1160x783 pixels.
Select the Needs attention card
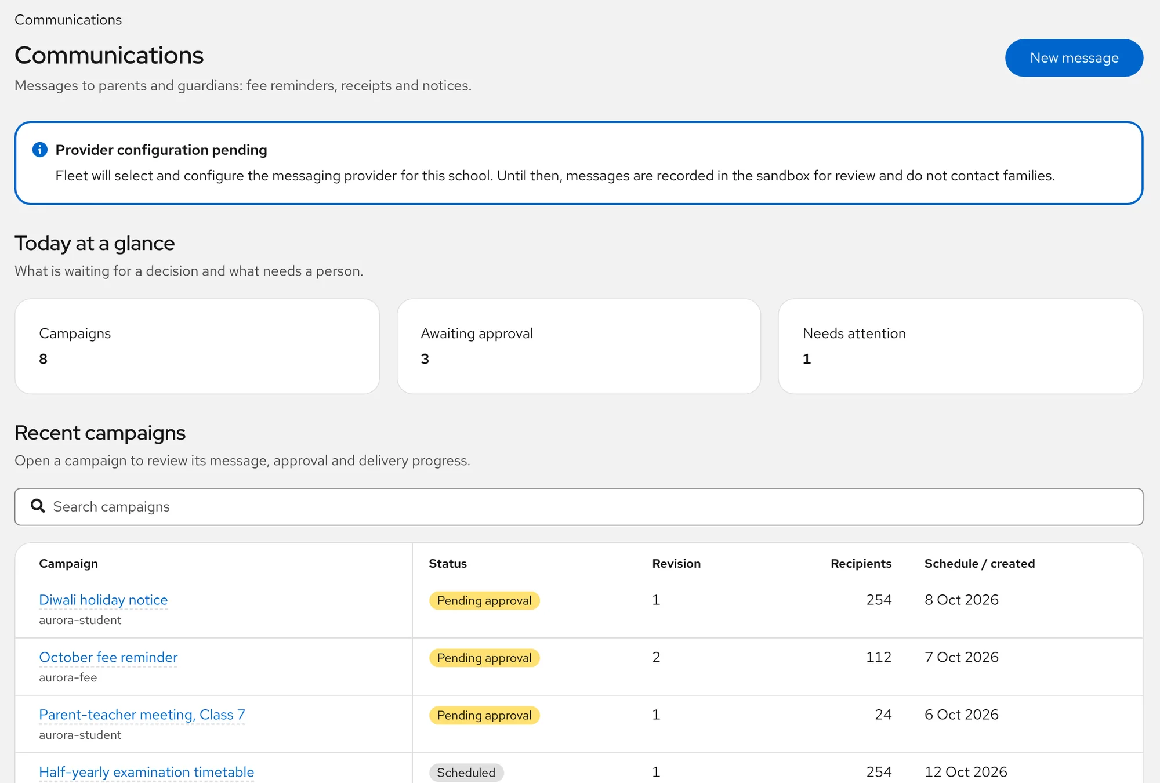[960, 346]
